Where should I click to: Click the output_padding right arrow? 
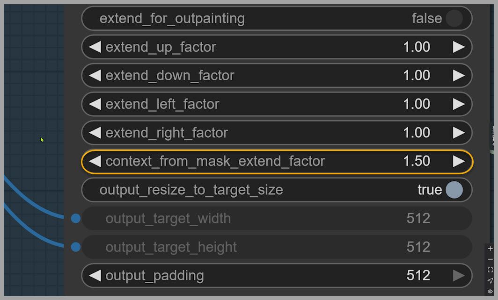(459, 275)
